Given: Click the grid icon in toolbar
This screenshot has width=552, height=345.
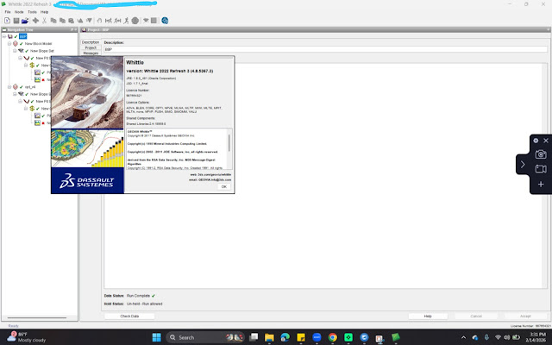Looking at the screenshot, I should 154,21.
